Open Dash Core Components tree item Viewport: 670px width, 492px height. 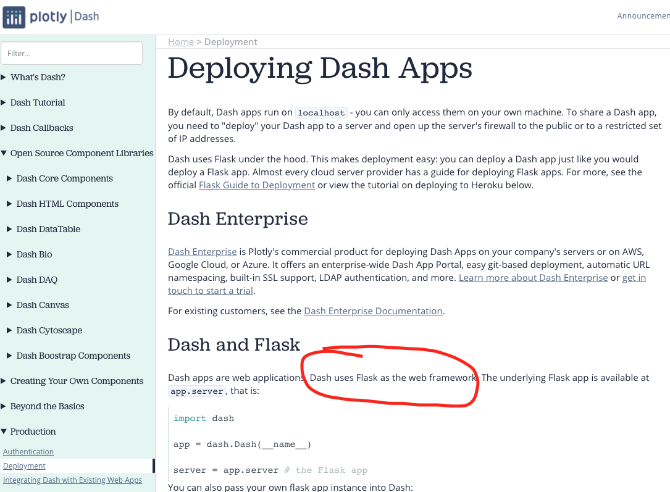[x=64, y=178]
